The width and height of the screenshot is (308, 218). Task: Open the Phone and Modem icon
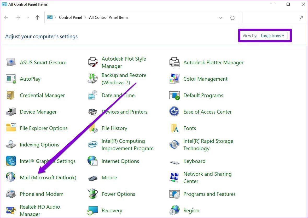11,194
